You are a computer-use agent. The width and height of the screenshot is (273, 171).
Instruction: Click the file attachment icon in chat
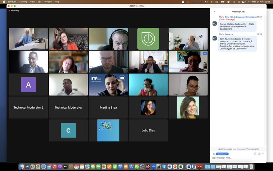[255, 154]
